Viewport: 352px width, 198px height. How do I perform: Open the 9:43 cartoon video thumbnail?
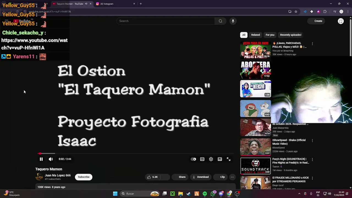(255, 108)
